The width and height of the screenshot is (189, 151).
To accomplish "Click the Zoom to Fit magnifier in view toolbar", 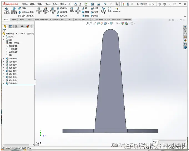I will pos(87,23).
